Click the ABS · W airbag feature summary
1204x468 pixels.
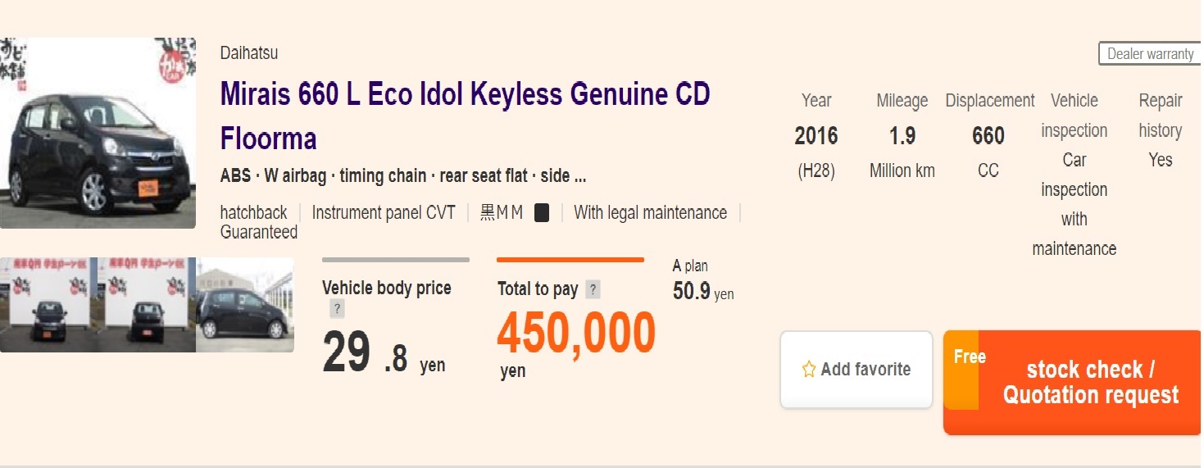[x=402, y=176]
